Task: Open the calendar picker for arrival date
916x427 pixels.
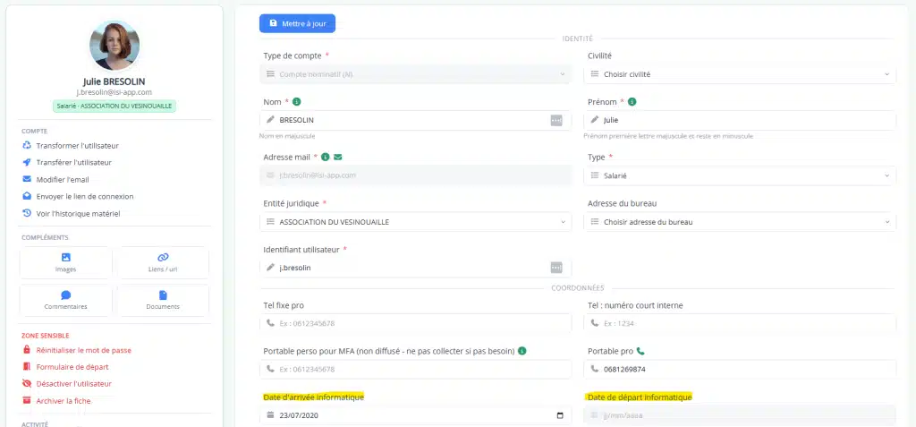Action: pyautogui.click(x=560, y=415)
